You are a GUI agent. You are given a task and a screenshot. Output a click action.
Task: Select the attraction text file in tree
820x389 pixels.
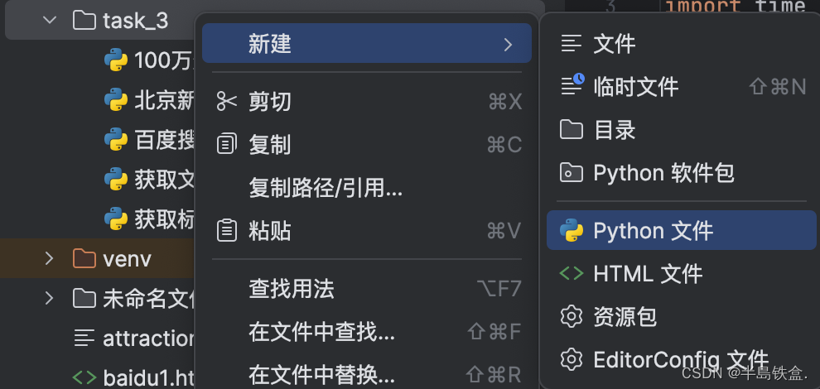coord(133,339)
